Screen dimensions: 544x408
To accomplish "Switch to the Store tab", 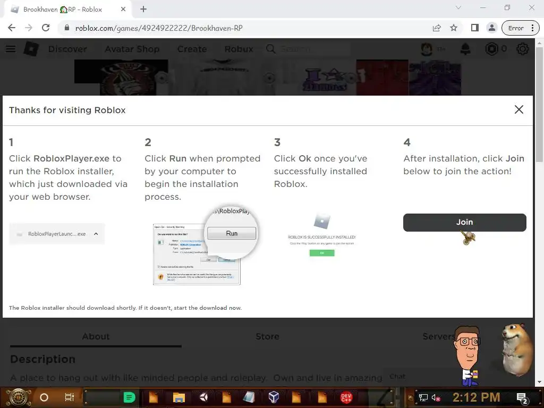I will (x=268, y=336).
